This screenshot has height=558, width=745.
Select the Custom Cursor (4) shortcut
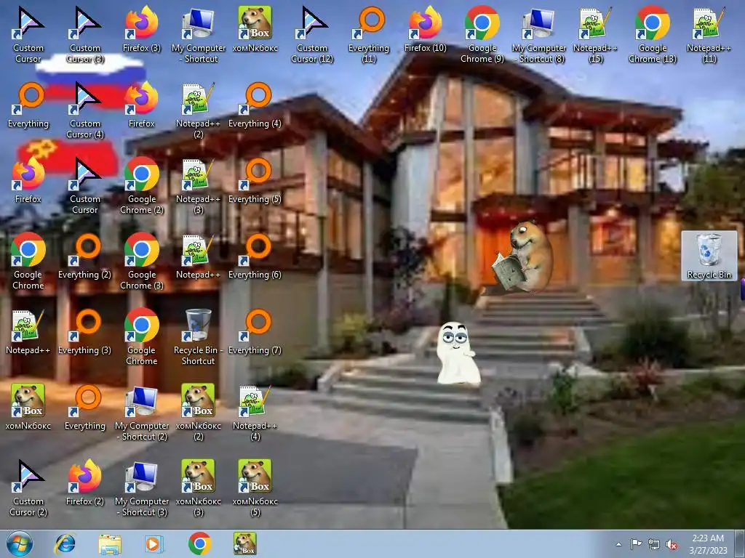point(85,110)
